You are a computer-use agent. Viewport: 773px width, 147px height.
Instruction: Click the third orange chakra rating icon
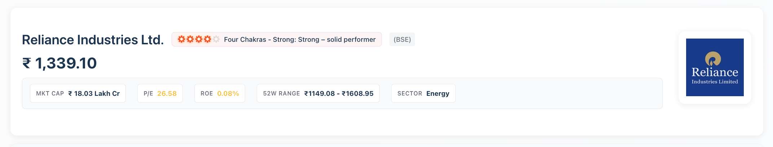pyautogui.click(x=199, y=39)
